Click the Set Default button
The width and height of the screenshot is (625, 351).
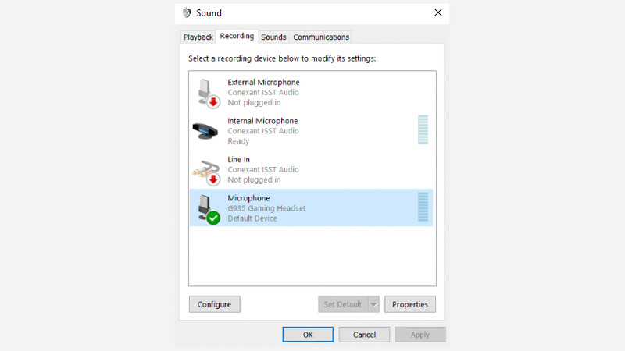[341, 304]
